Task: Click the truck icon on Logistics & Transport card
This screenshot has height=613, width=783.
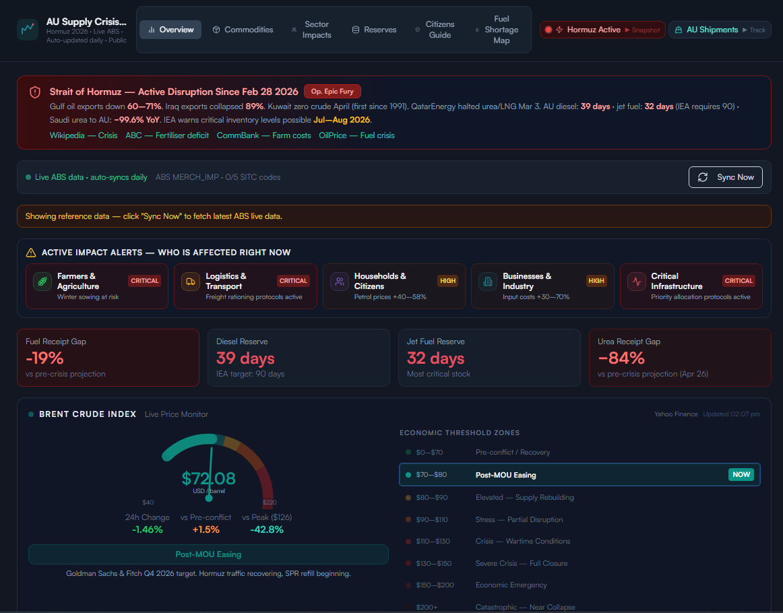Action: (191, 282)
